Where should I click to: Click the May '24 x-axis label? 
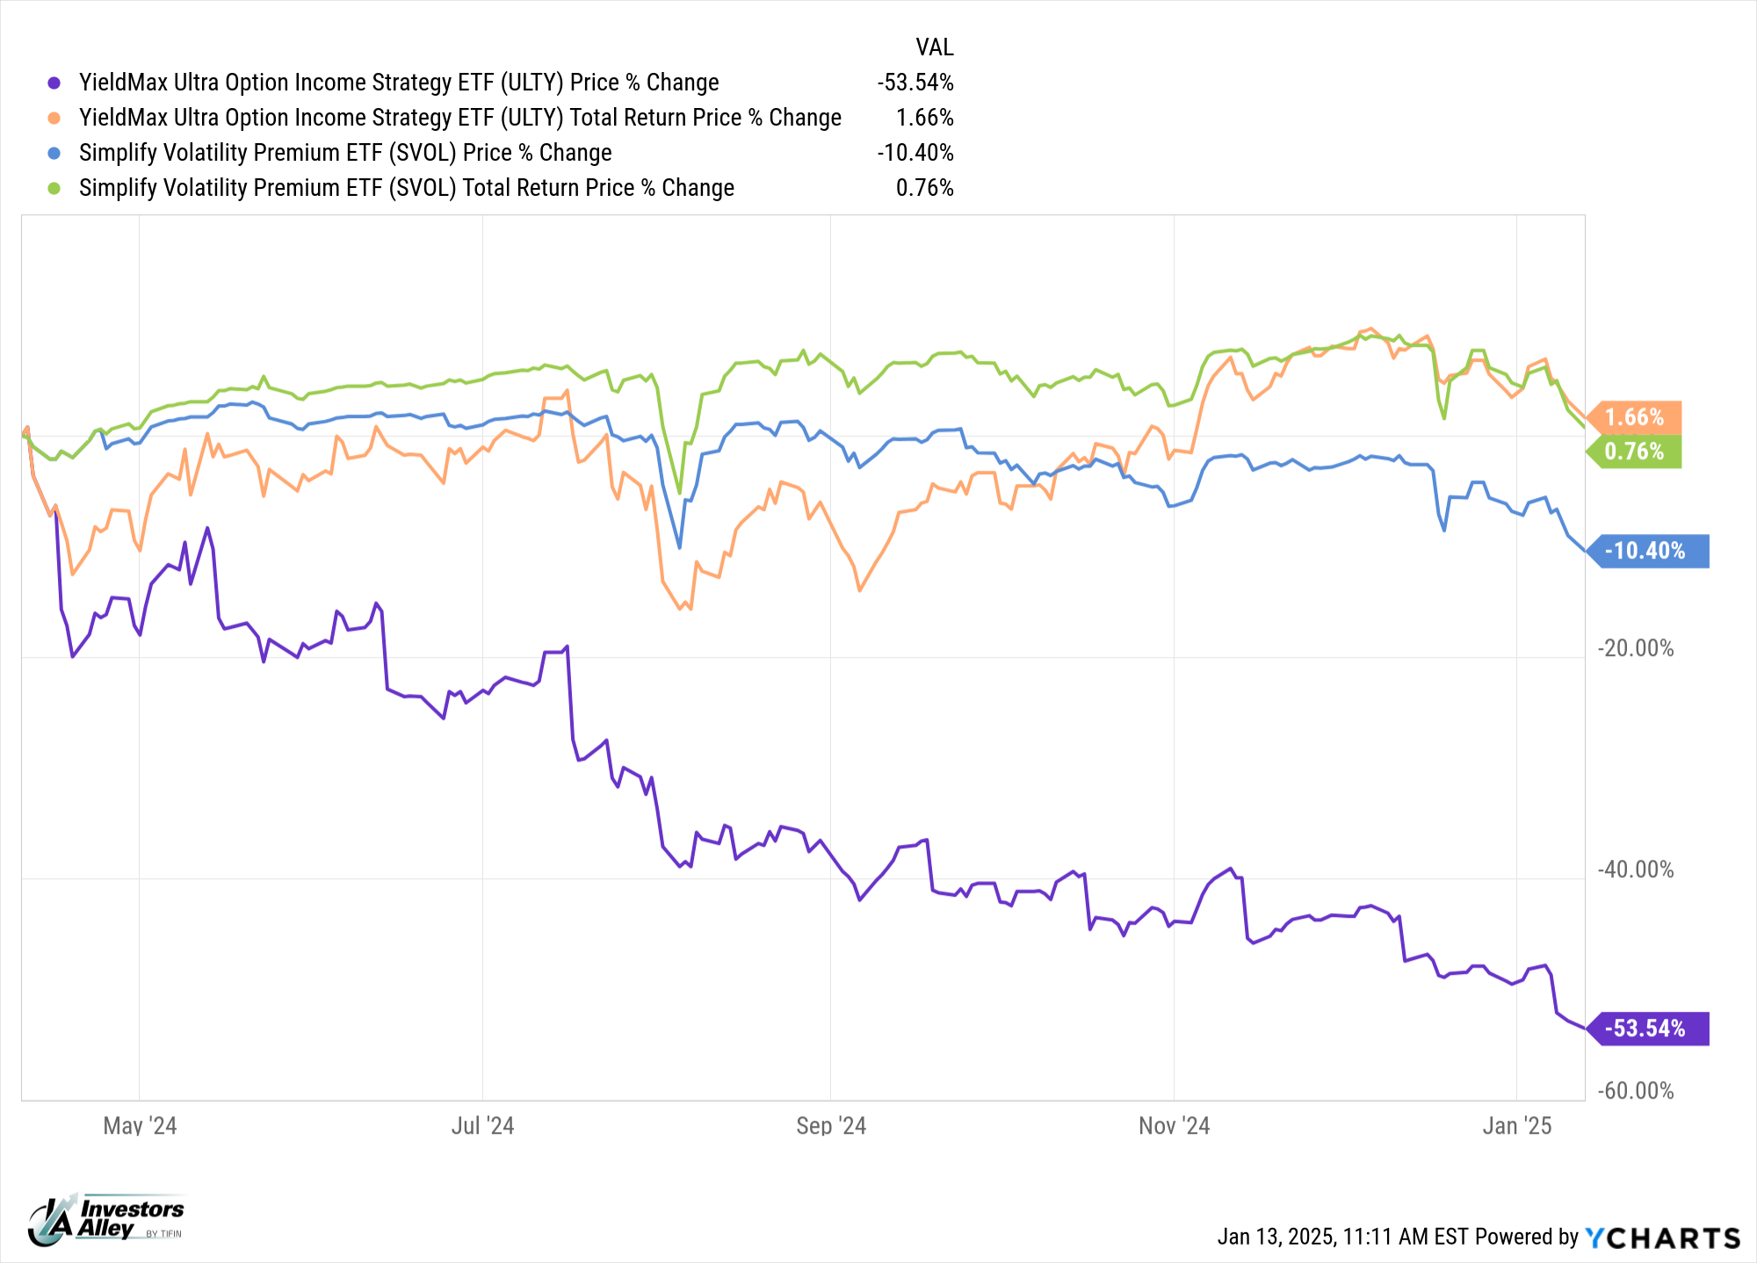coord(140,1126)
